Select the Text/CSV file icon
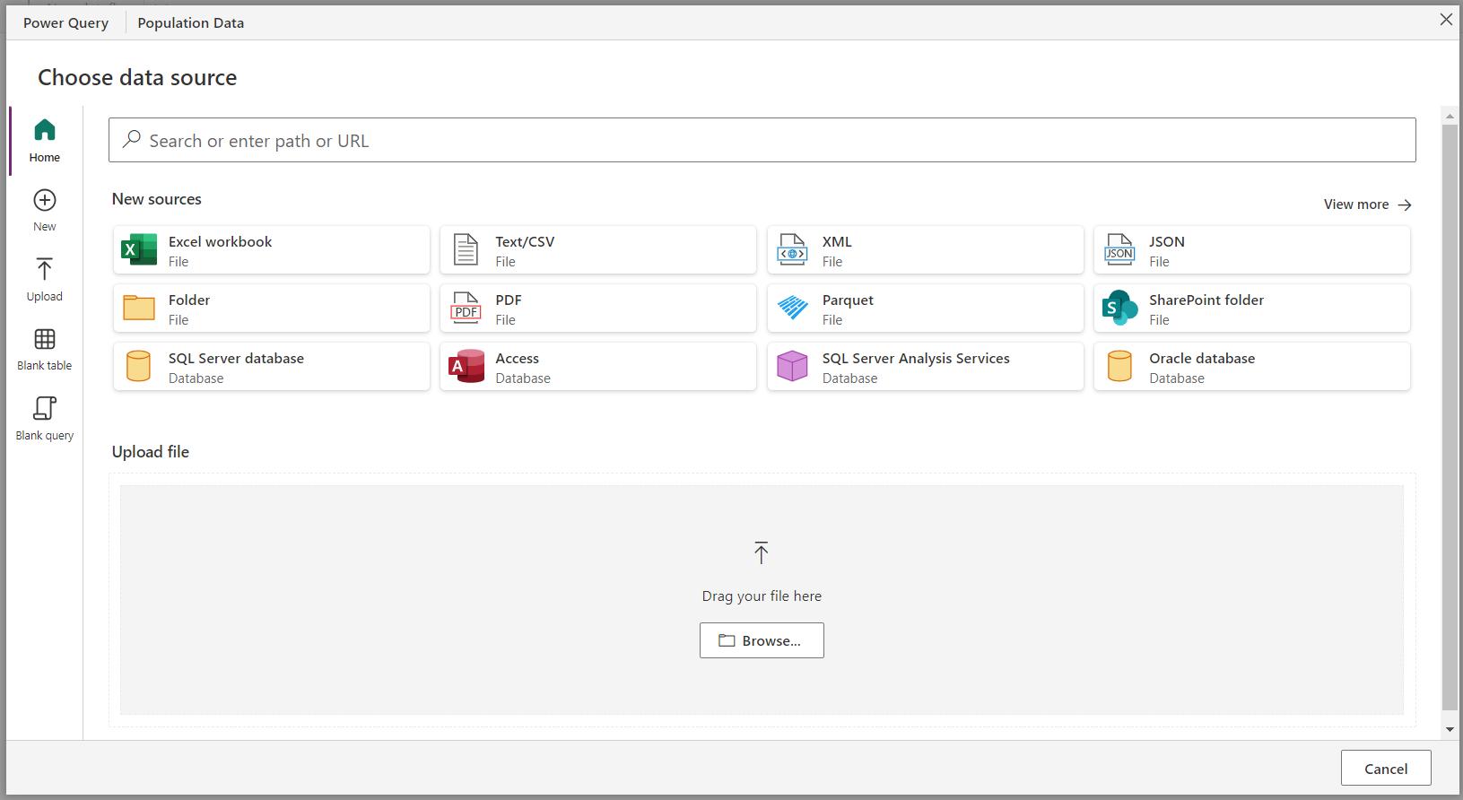This screenshot has height=800, width=1463. coord(466,249)
